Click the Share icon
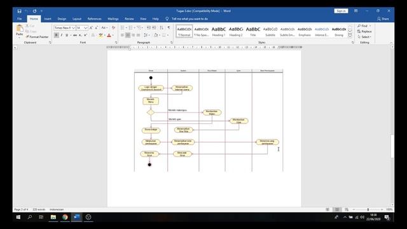Image resolution: width=407 pixels, height=229 pixels. (383, 18)
